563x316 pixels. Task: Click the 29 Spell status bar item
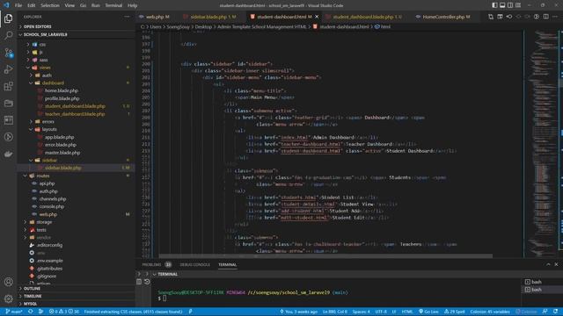click(454, 312)
